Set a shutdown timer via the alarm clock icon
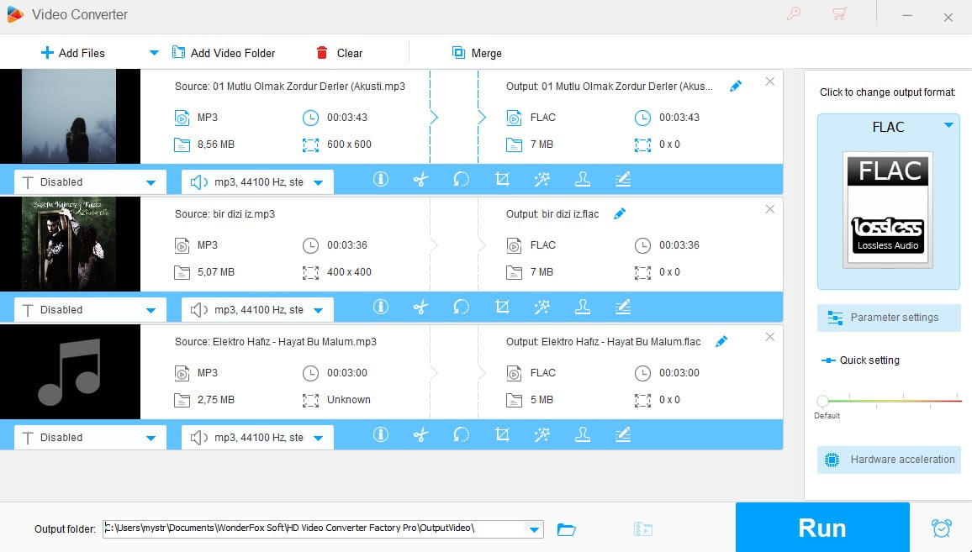This screenshot has height=552, width=972. (941, 528)
